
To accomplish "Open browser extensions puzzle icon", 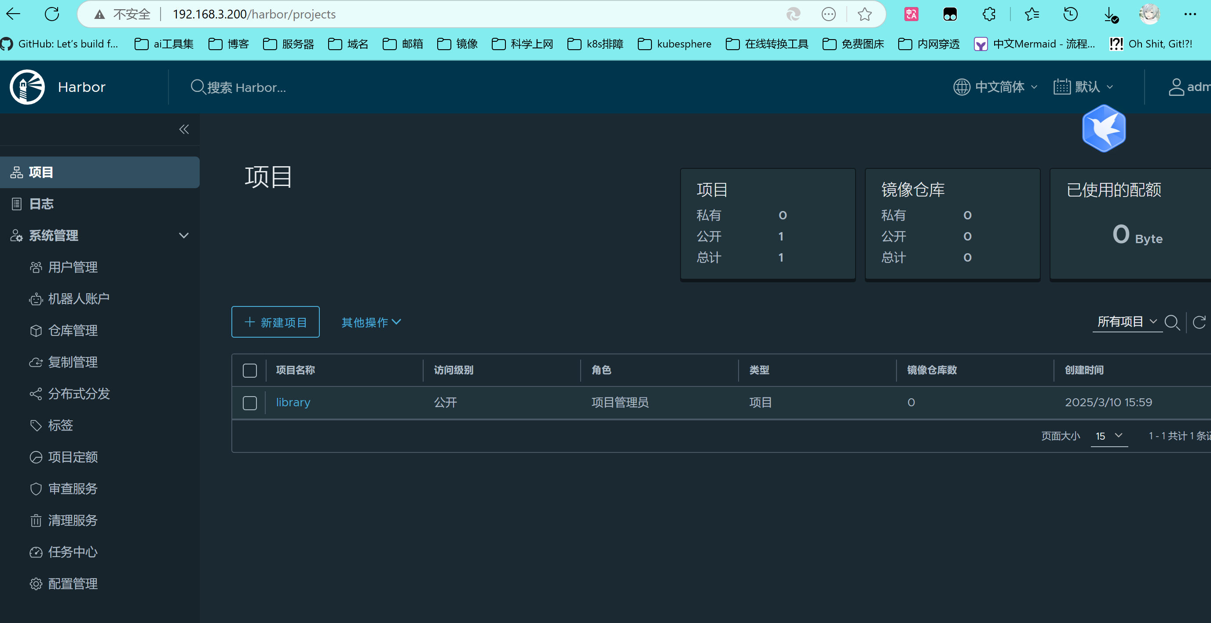I will [x=988, y=14].
